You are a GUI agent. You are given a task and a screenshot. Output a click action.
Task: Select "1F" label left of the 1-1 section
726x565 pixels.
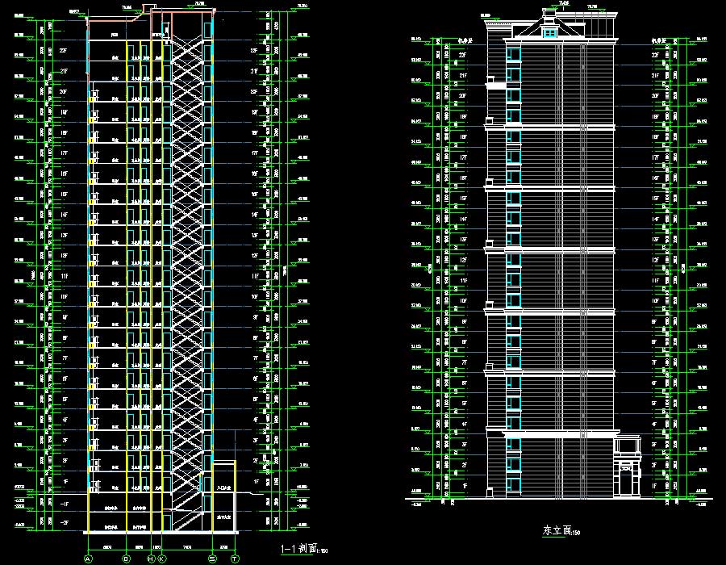click(x=65, y=482)
